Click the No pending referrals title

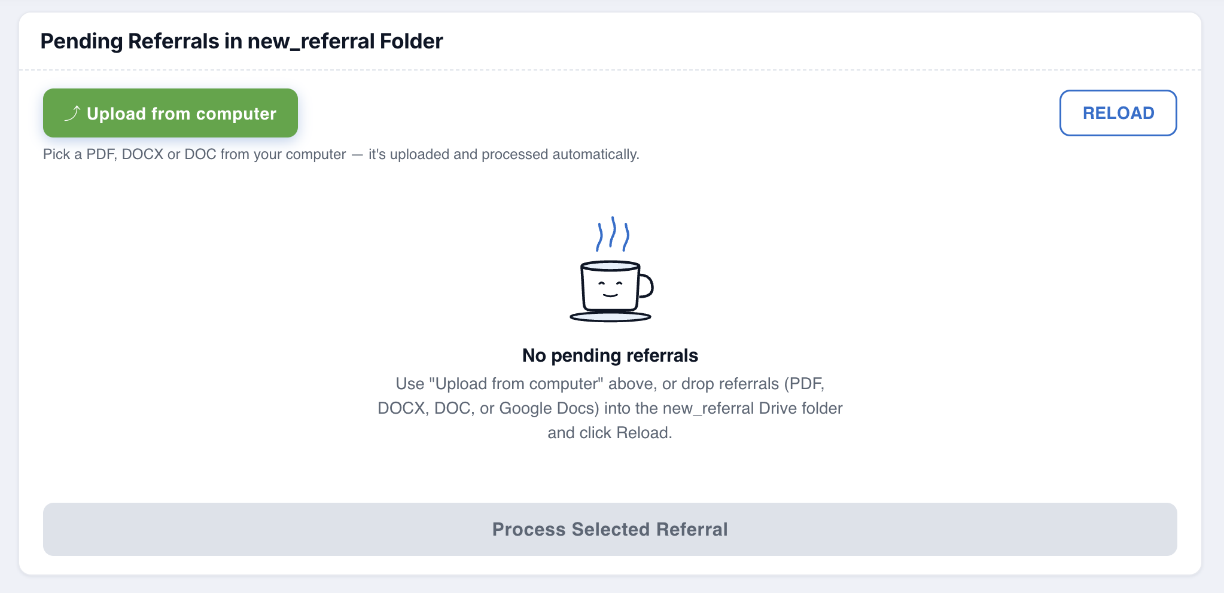pyautogui.click(x=610, y=355)
